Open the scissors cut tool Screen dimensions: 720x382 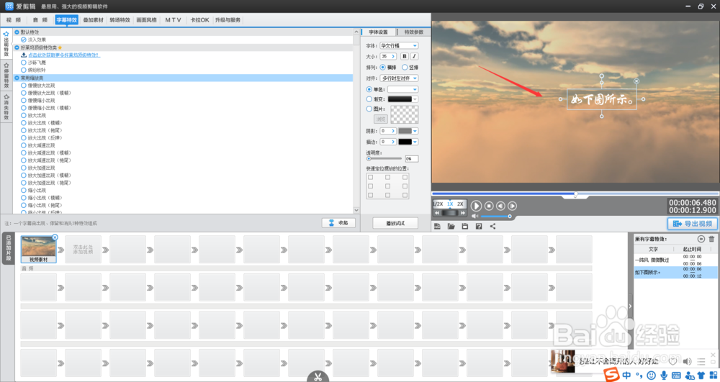tap(318, 377)
